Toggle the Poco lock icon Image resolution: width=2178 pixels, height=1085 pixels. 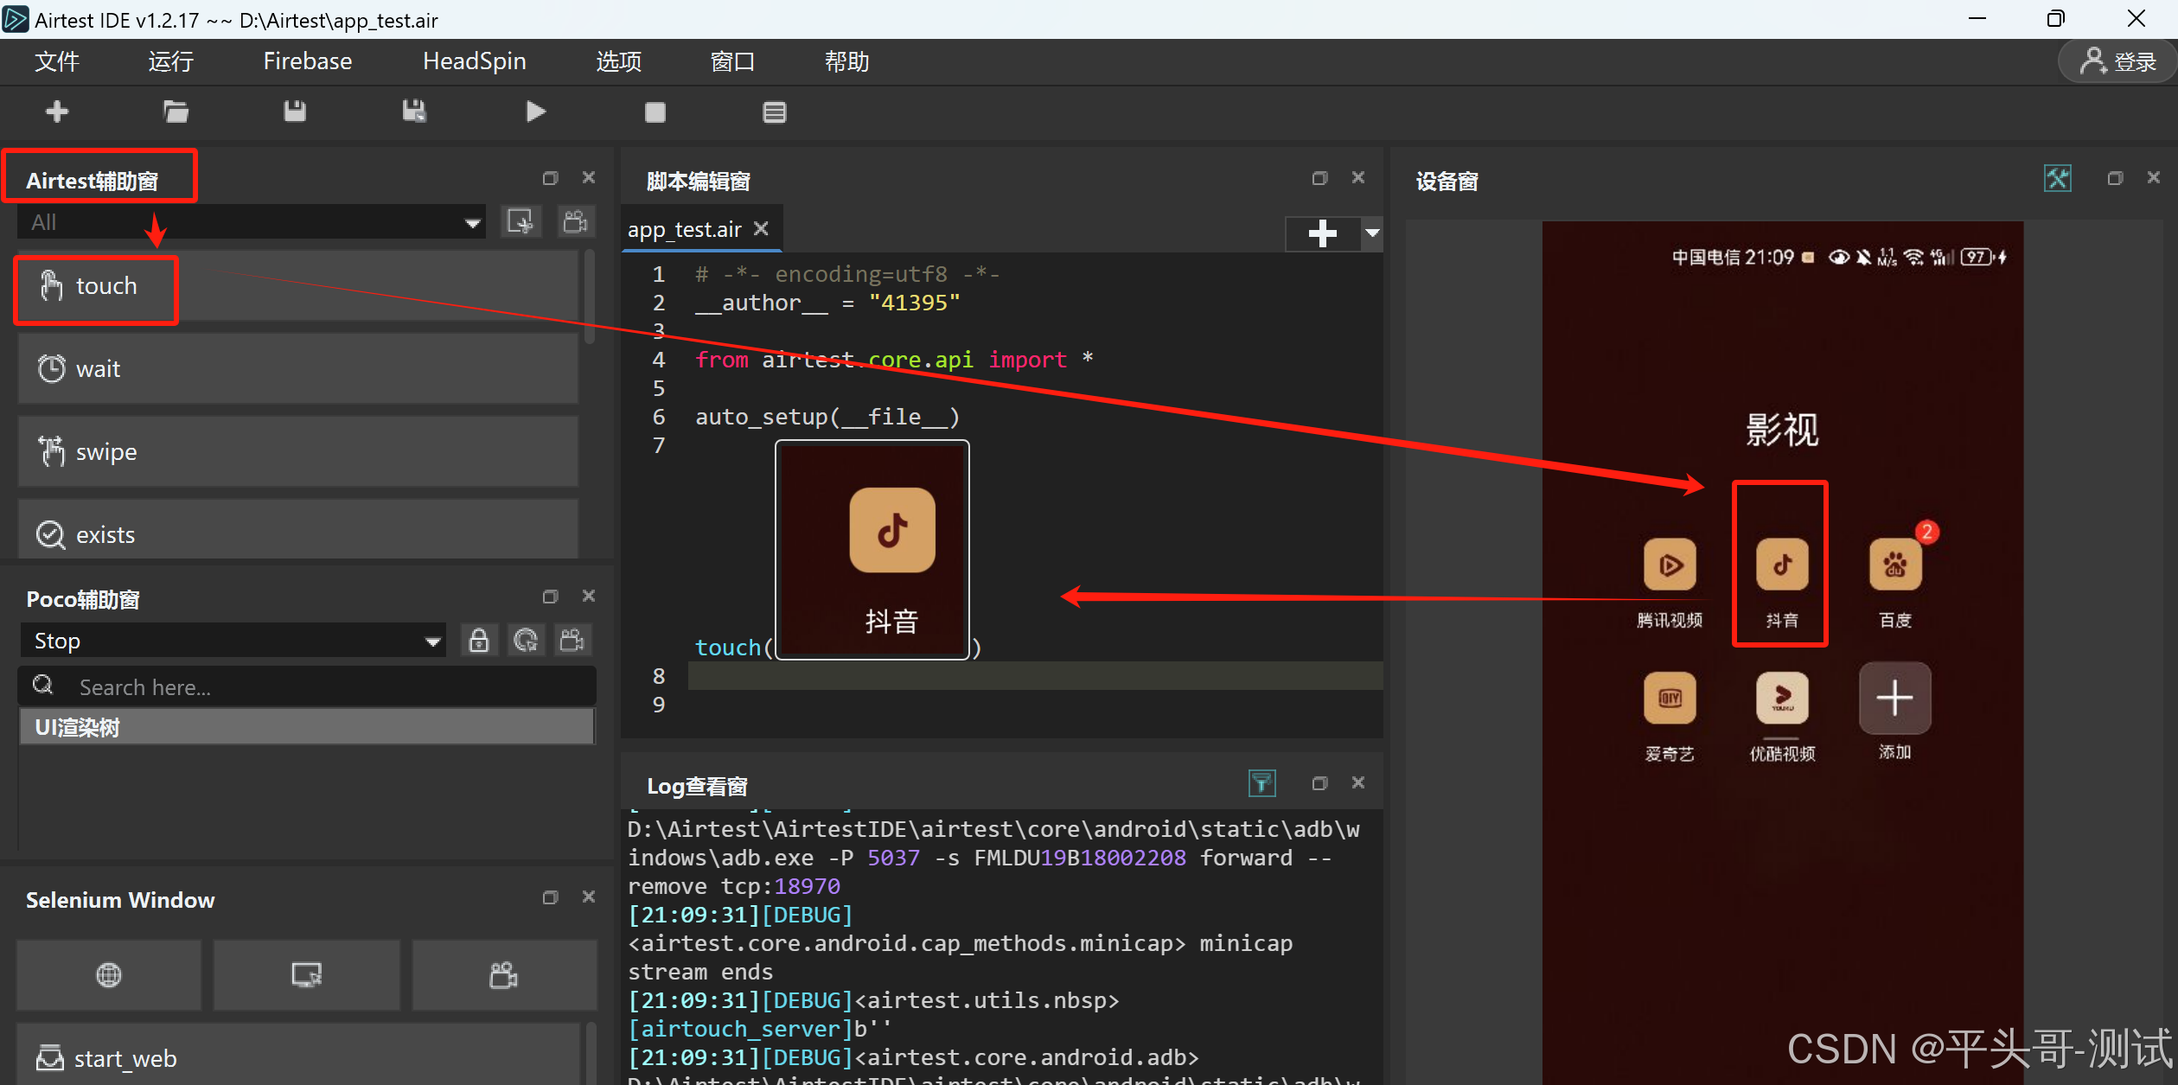479,641
